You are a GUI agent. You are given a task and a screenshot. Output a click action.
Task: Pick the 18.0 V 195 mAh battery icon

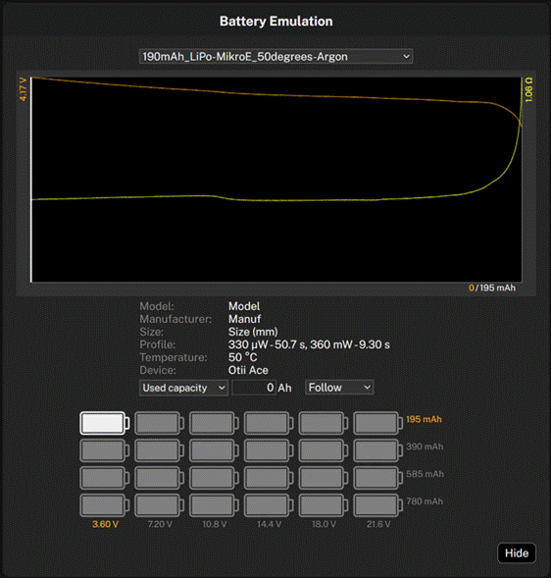click(324, 423)
